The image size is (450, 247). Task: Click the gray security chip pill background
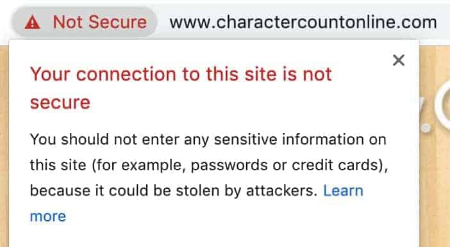[x=85, y=22]
